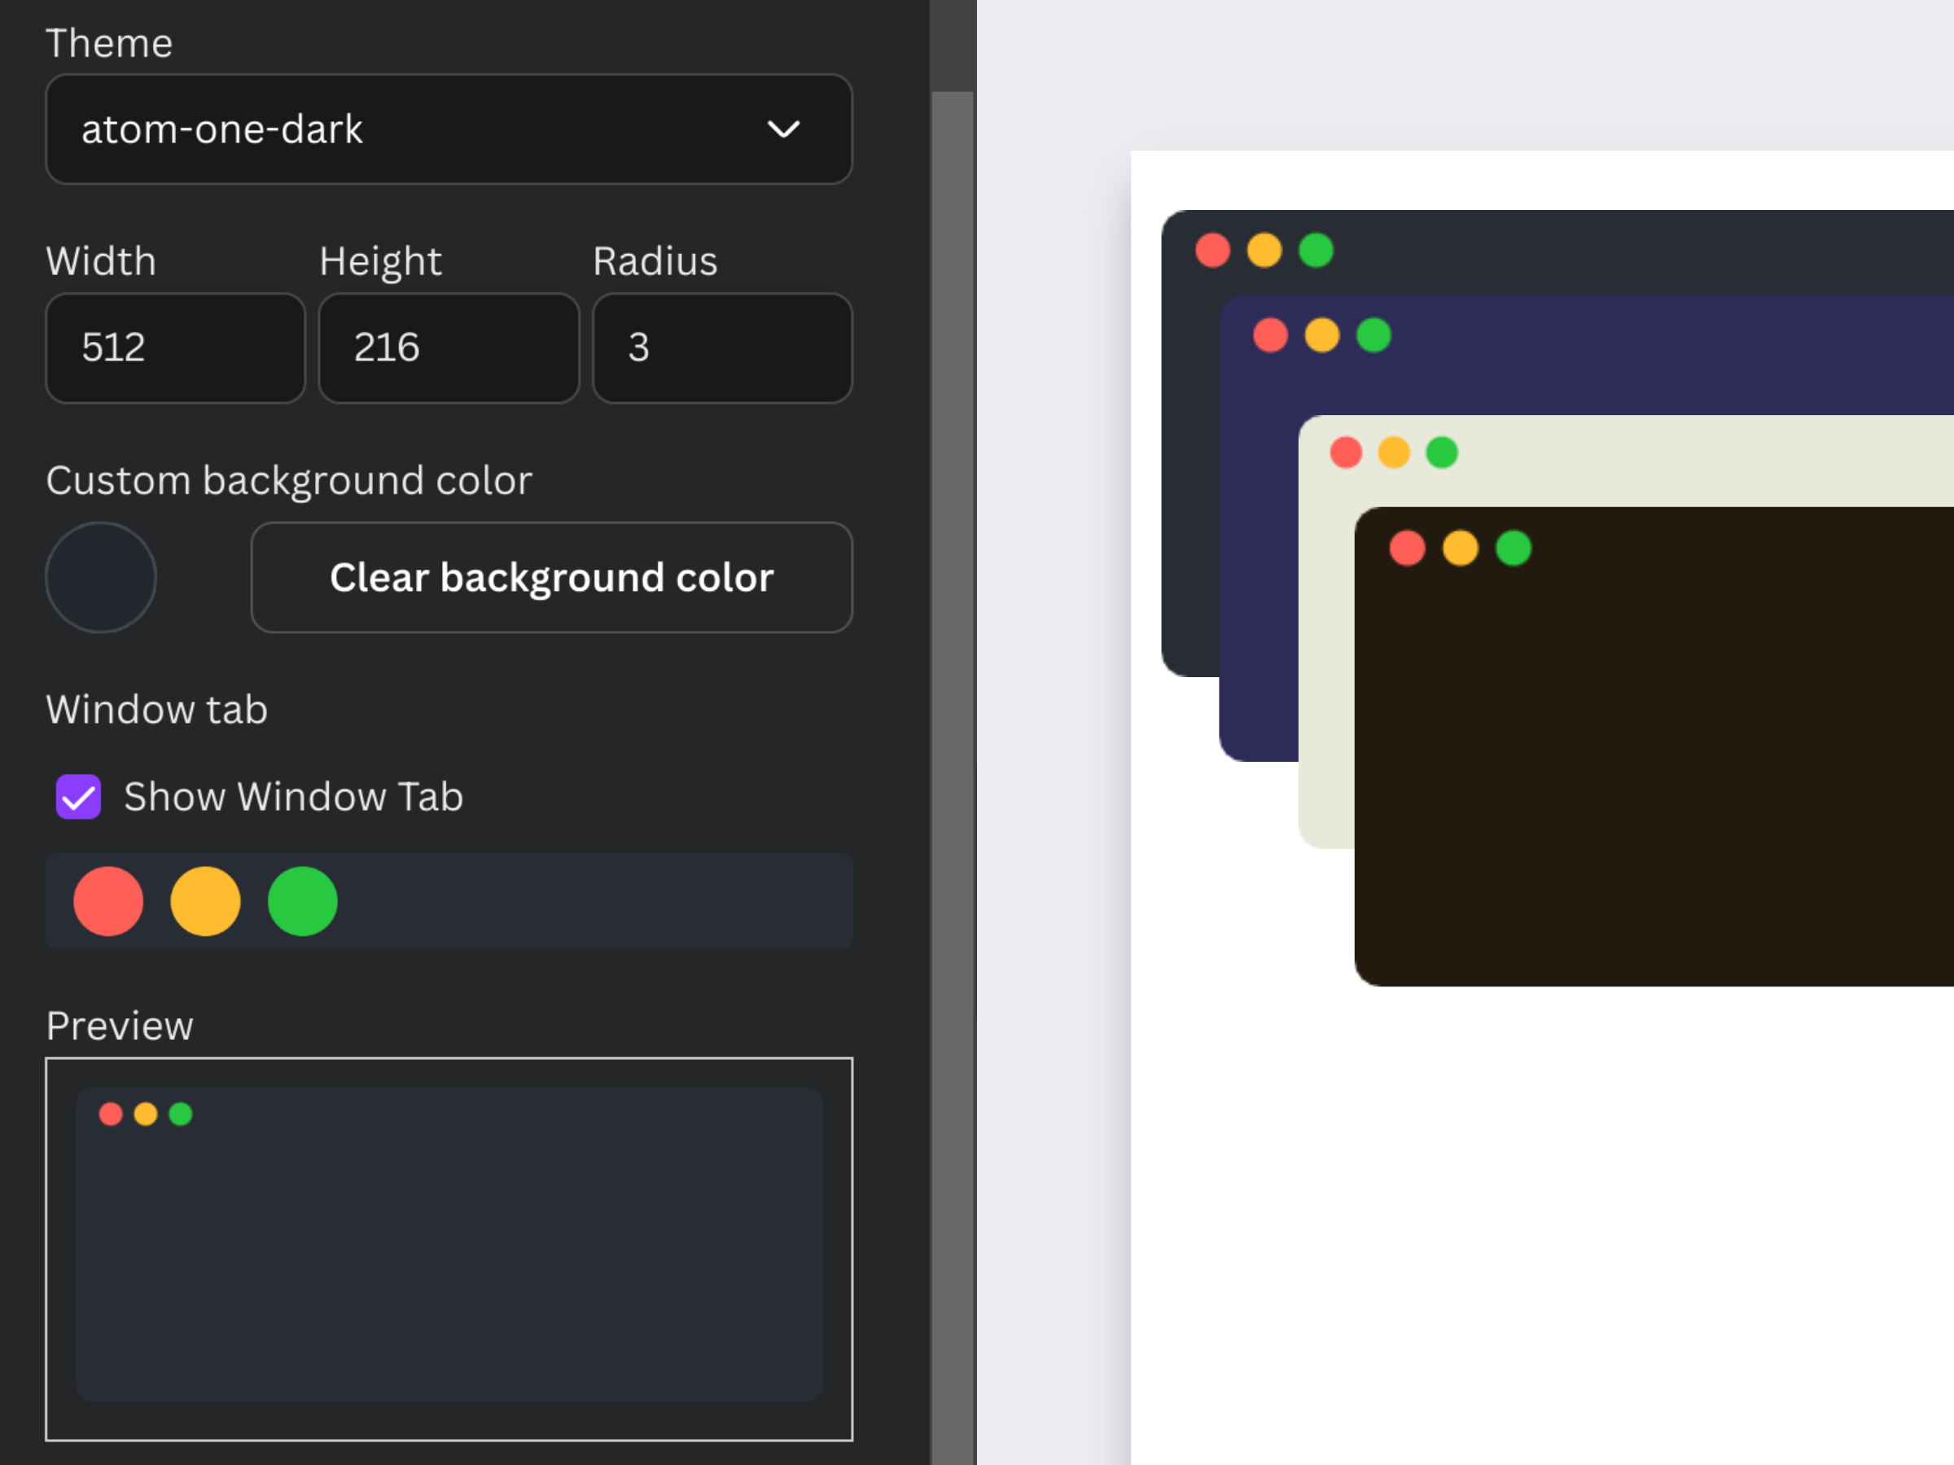Click the panel's vertical scrollbar
1954x1465 pixels.
tap(953, 706)
